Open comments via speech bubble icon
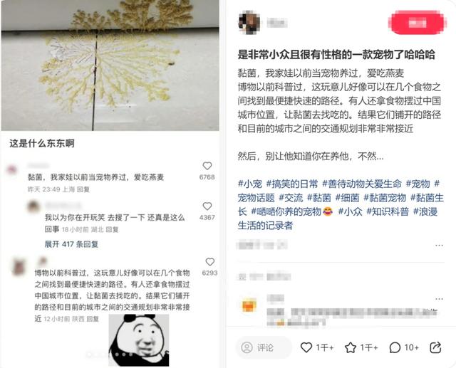The height and width of the screenshot is (368, 456). tap(395, 347)
